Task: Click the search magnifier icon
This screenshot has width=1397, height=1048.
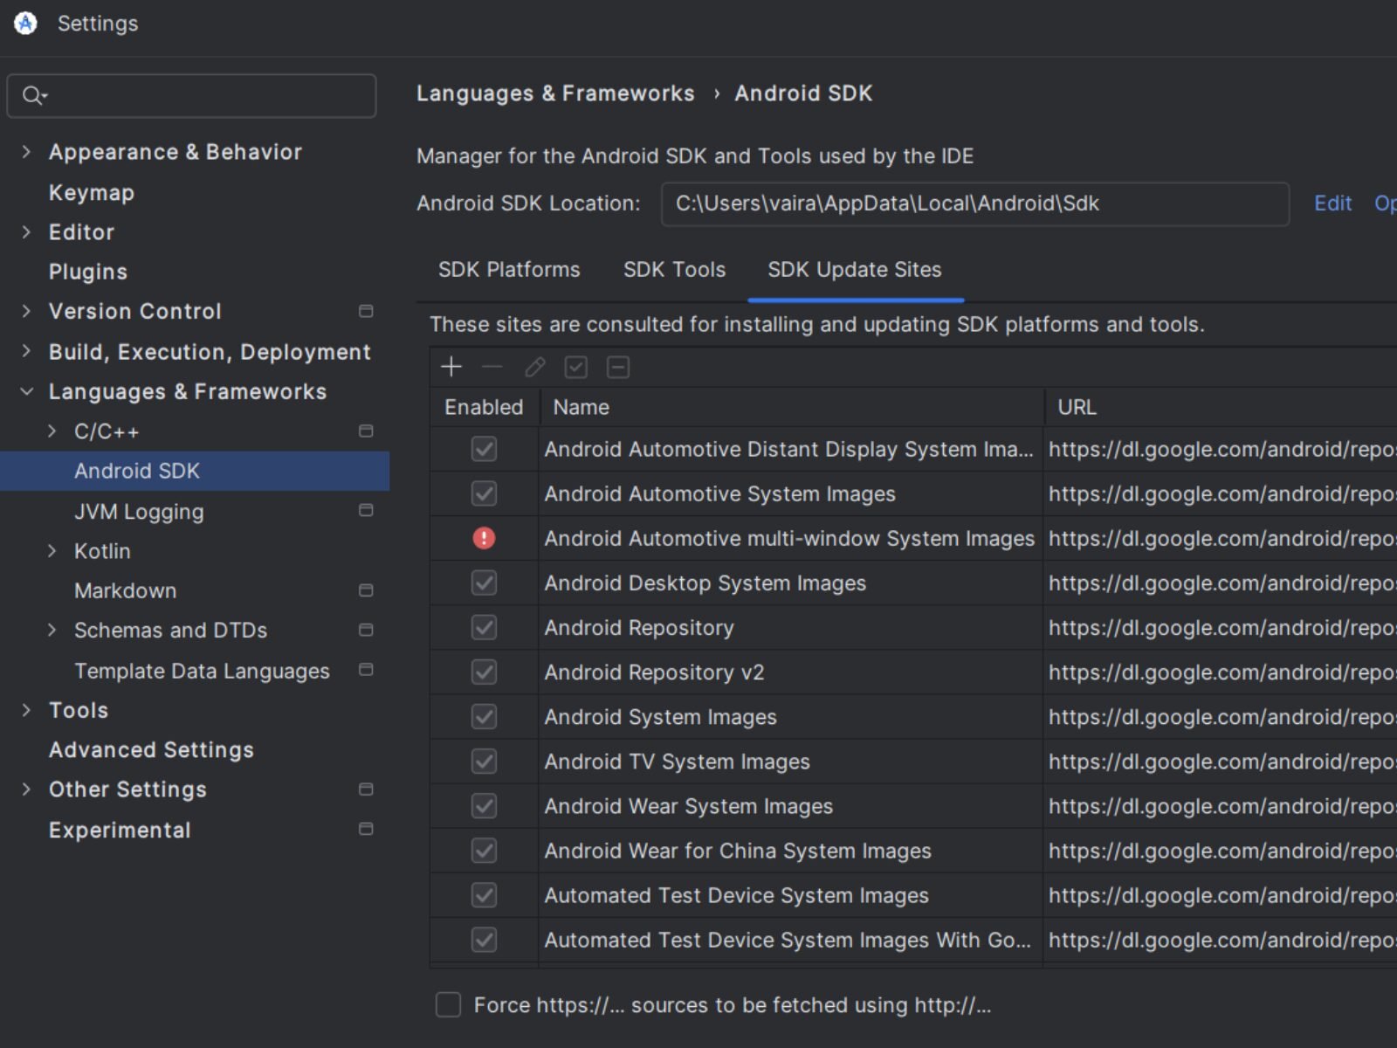Action: (x=34, y=95)
